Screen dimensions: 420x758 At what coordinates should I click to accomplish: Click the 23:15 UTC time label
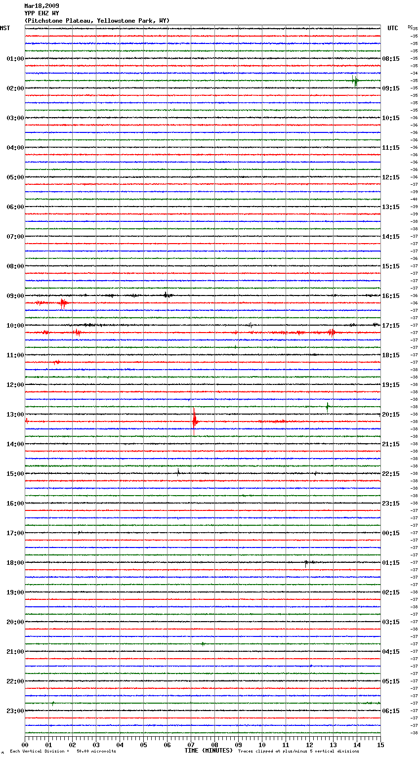391,504
